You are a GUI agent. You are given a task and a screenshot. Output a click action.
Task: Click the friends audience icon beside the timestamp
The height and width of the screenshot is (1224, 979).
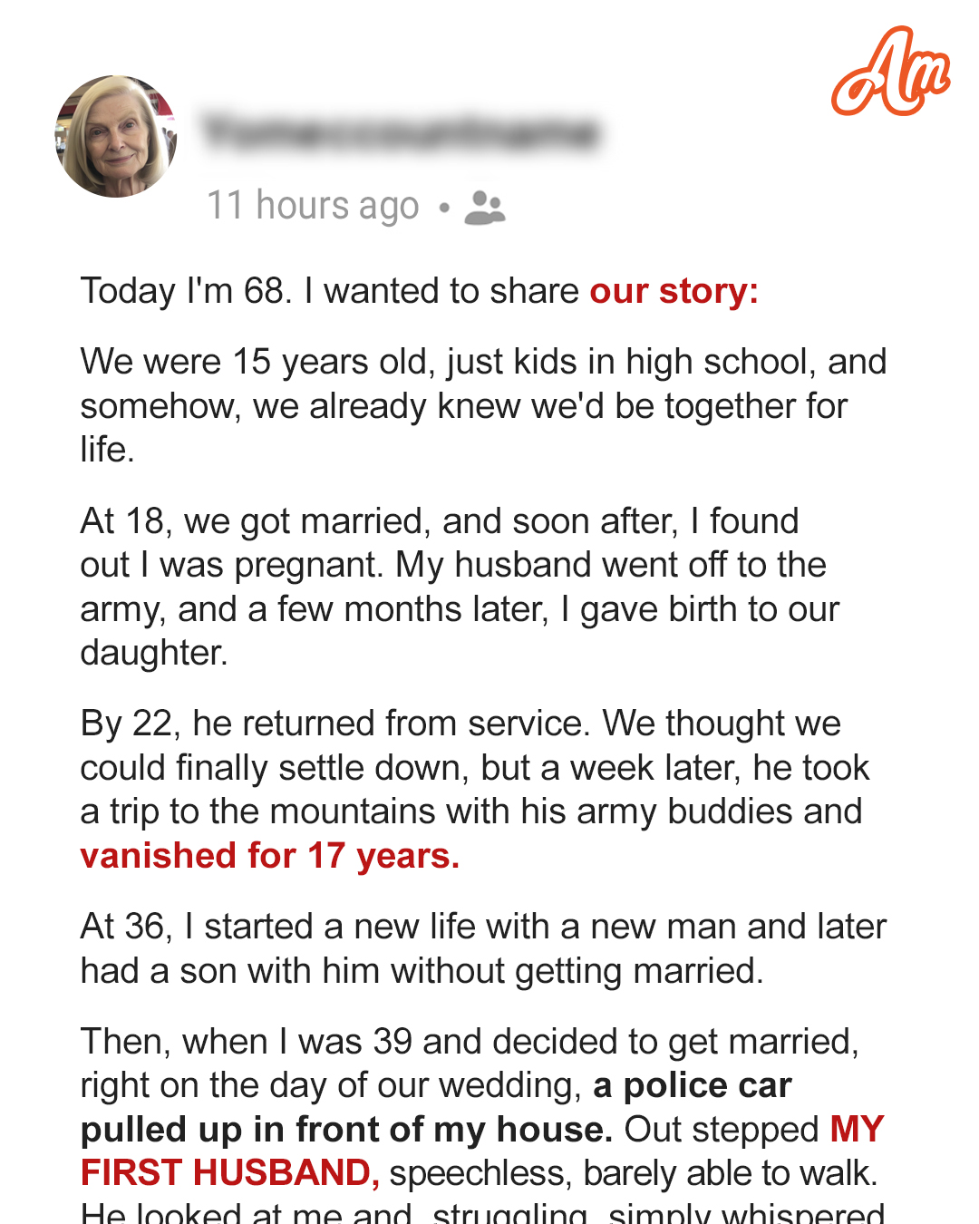coord(485,207)
